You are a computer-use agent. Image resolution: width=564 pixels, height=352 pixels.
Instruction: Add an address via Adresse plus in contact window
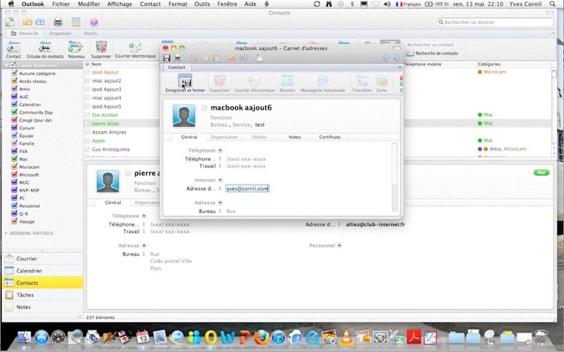pyautogui.click(x=220, y=202)
